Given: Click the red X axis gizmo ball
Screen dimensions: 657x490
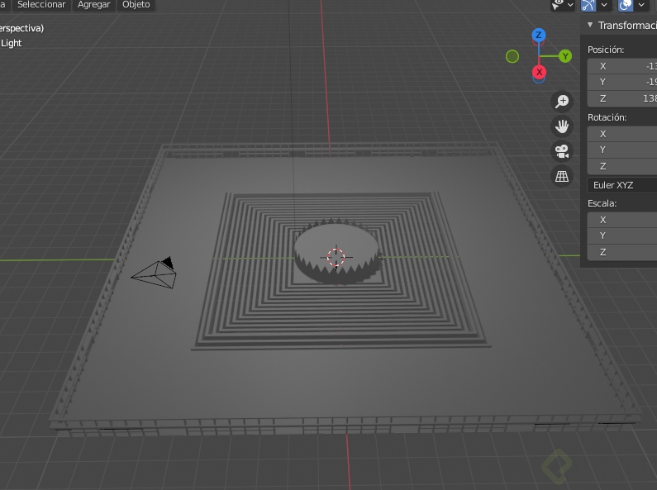Looking at the screenshot, I should [540, 72].
